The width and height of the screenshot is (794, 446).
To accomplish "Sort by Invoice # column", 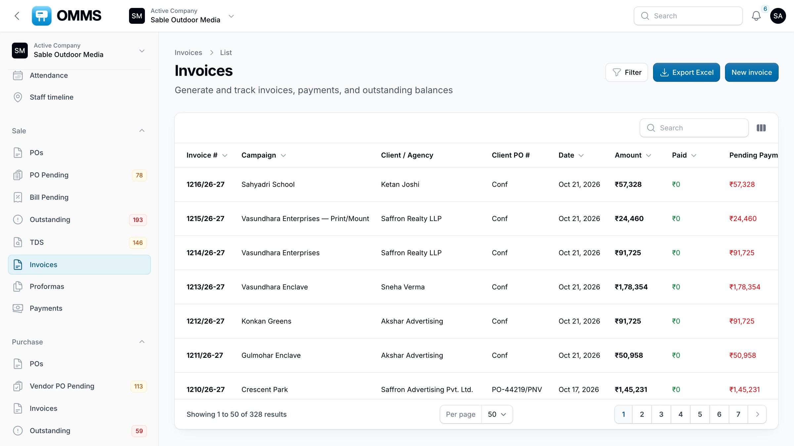I will 206,155.
